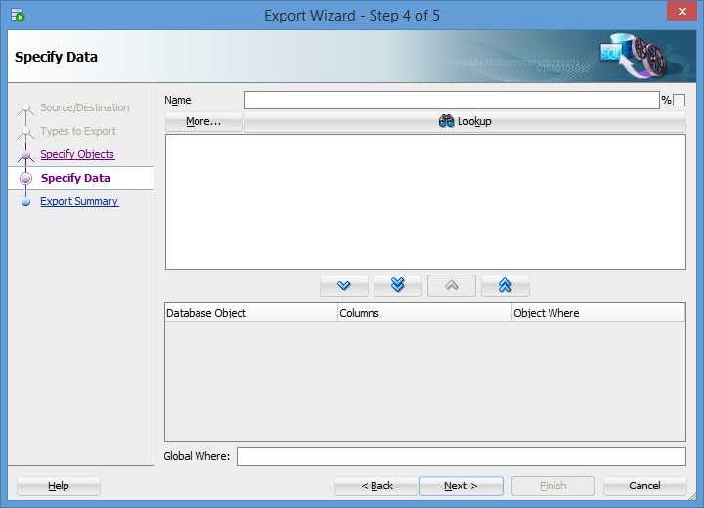Viewport: 704px width, 508px height.
Task: Click the Export Wizard title bar icon
Action: [18, 16]
